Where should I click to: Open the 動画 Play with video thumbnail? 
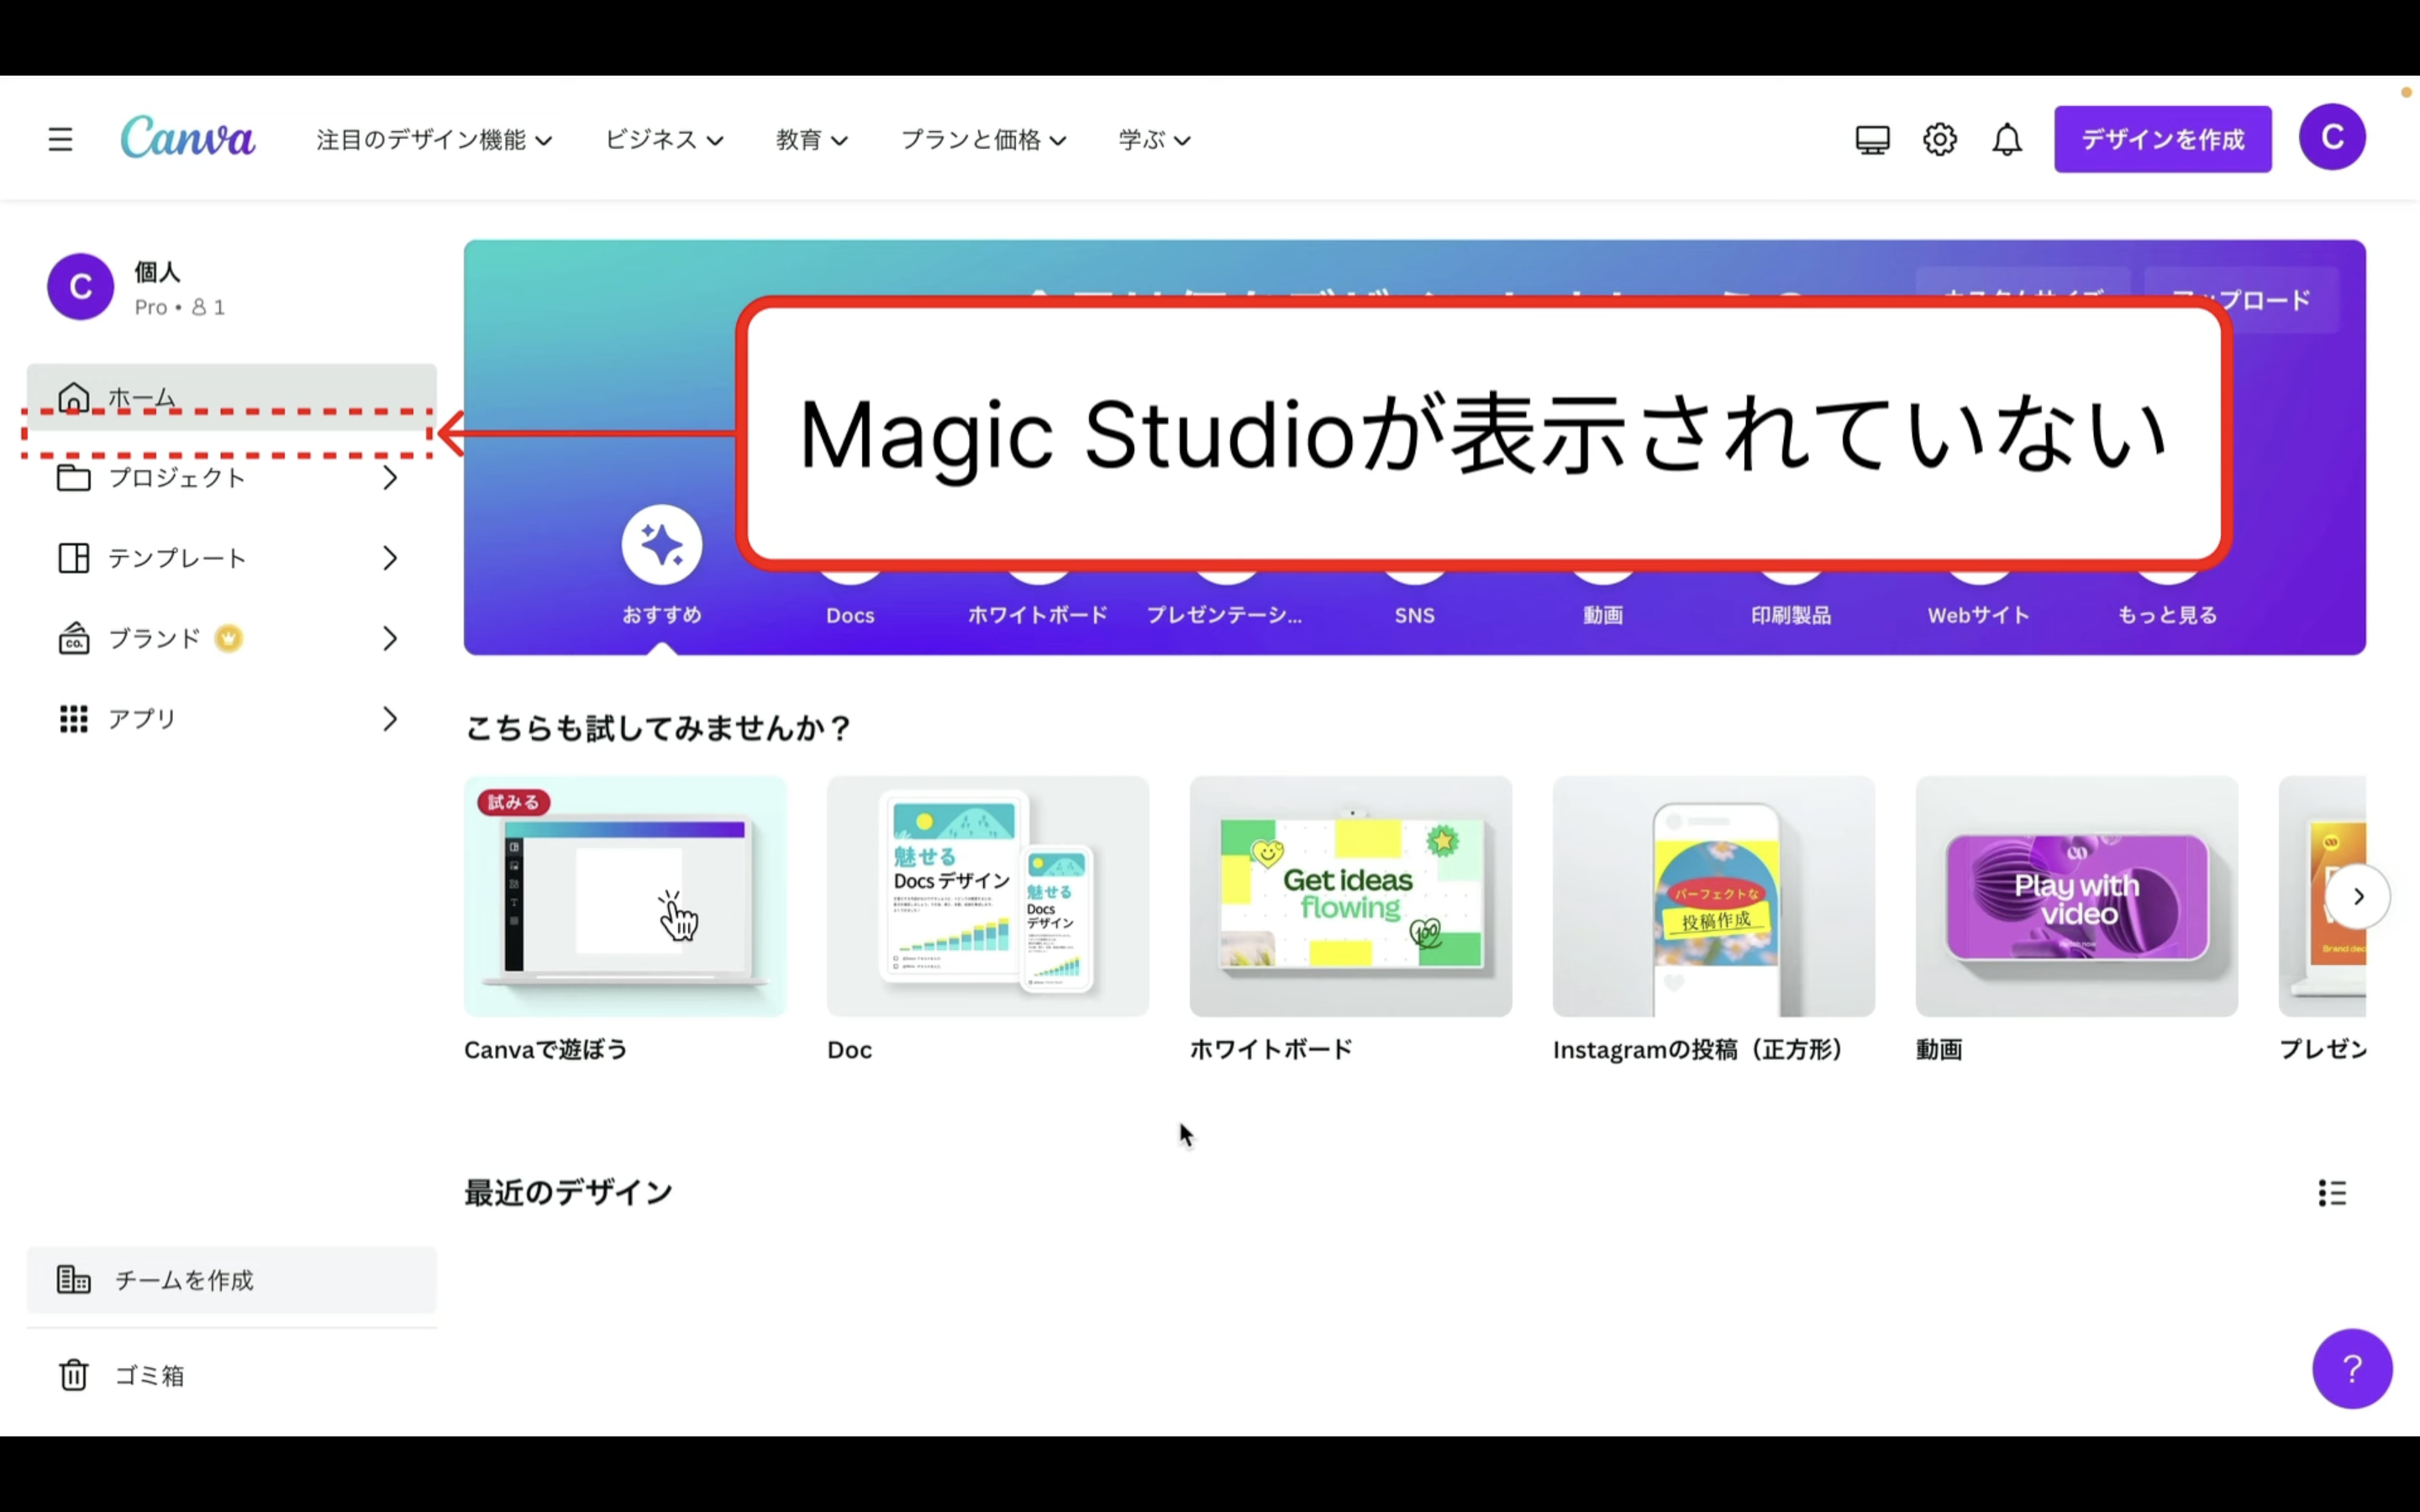2076,896
